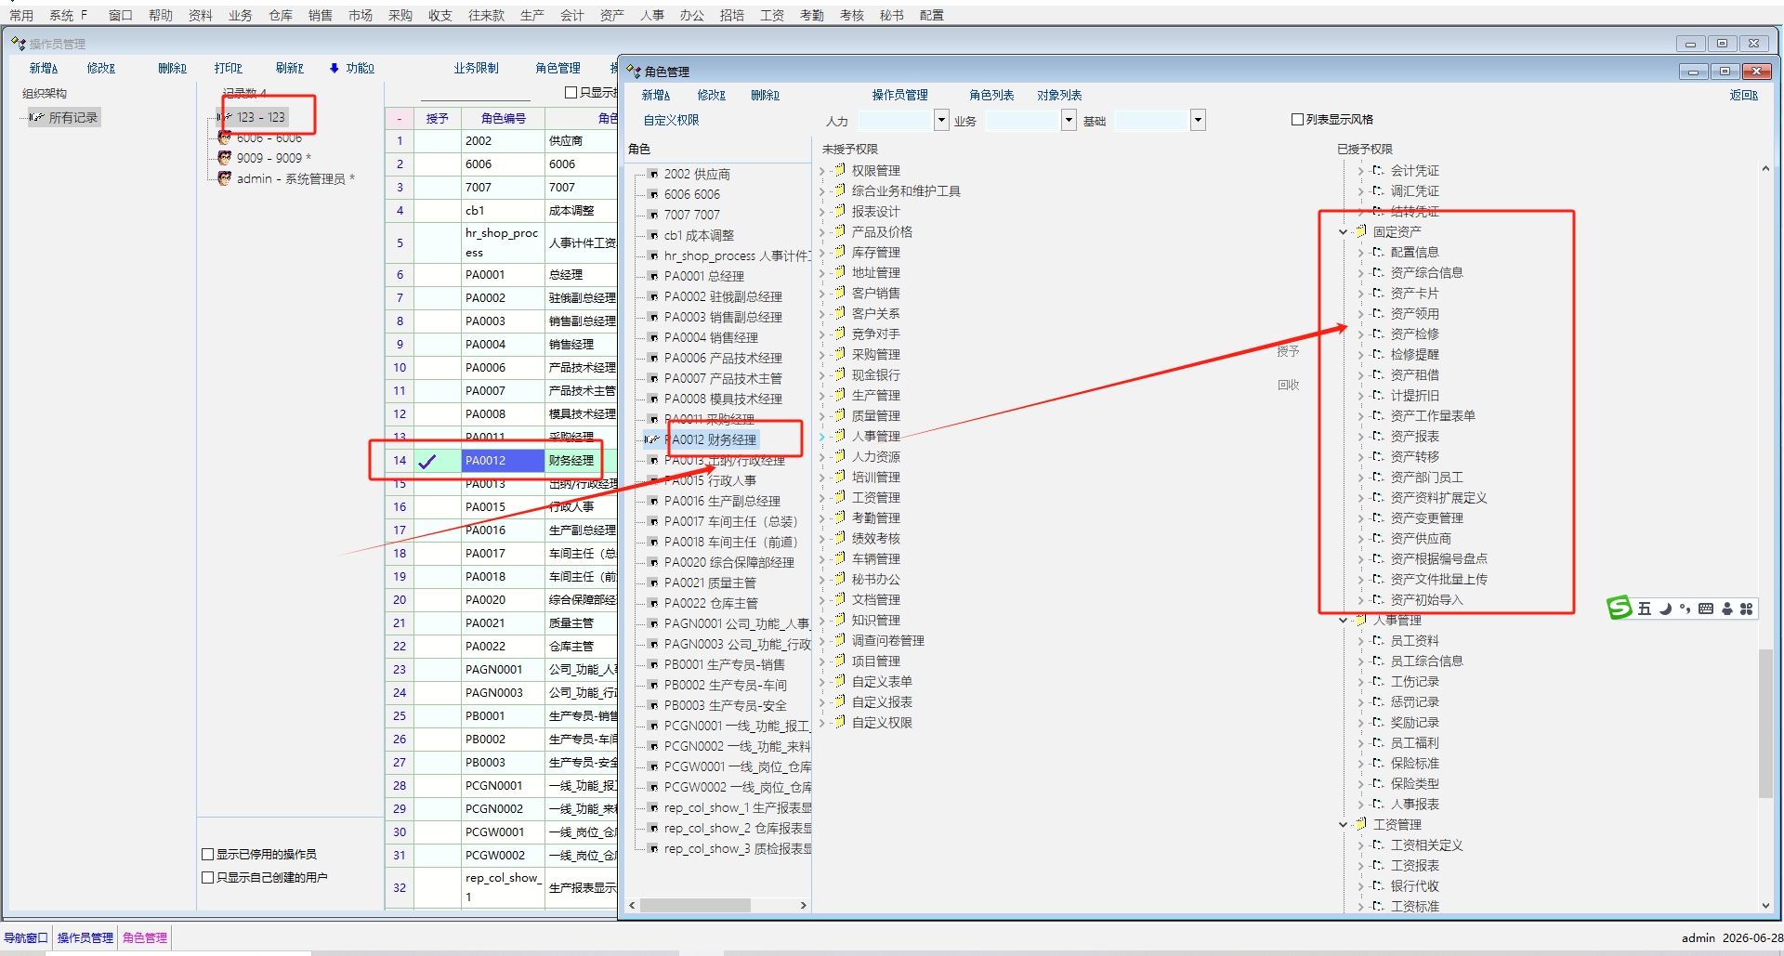Click folder icon of 权限管理
The width and height of the screenshot is (1784, 956).
coord(839,170)
